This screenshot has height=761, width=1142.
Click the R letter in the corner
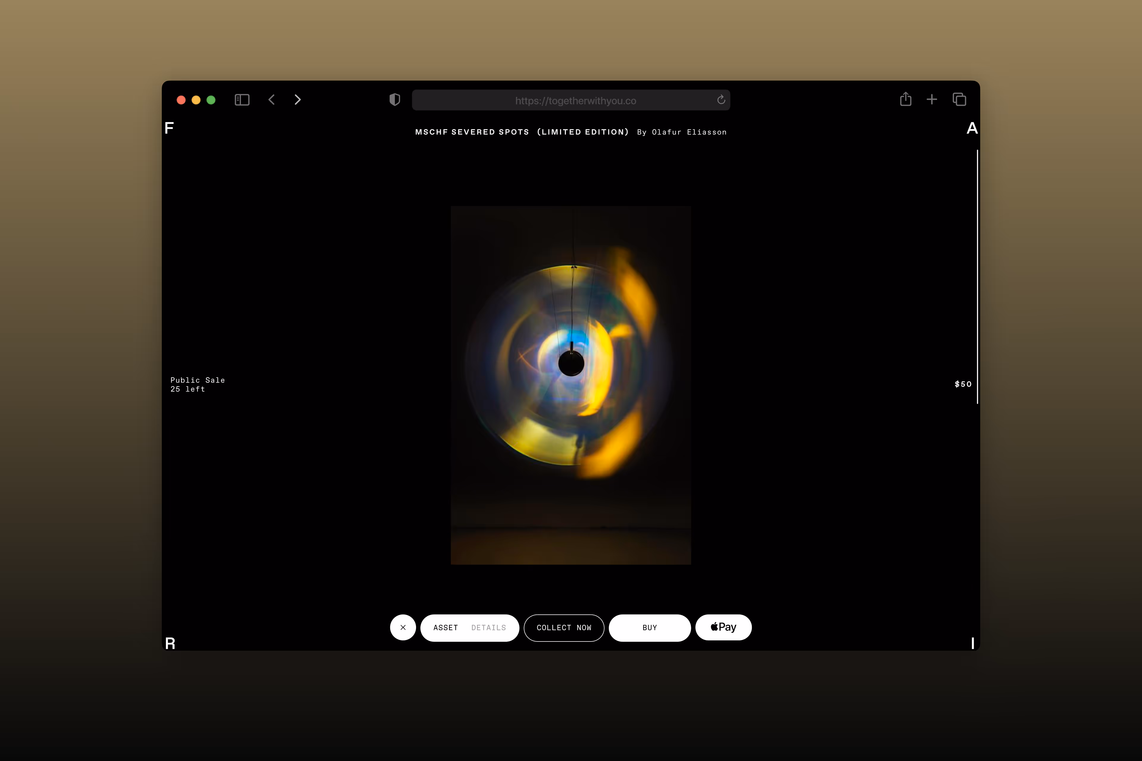point(170,644)
